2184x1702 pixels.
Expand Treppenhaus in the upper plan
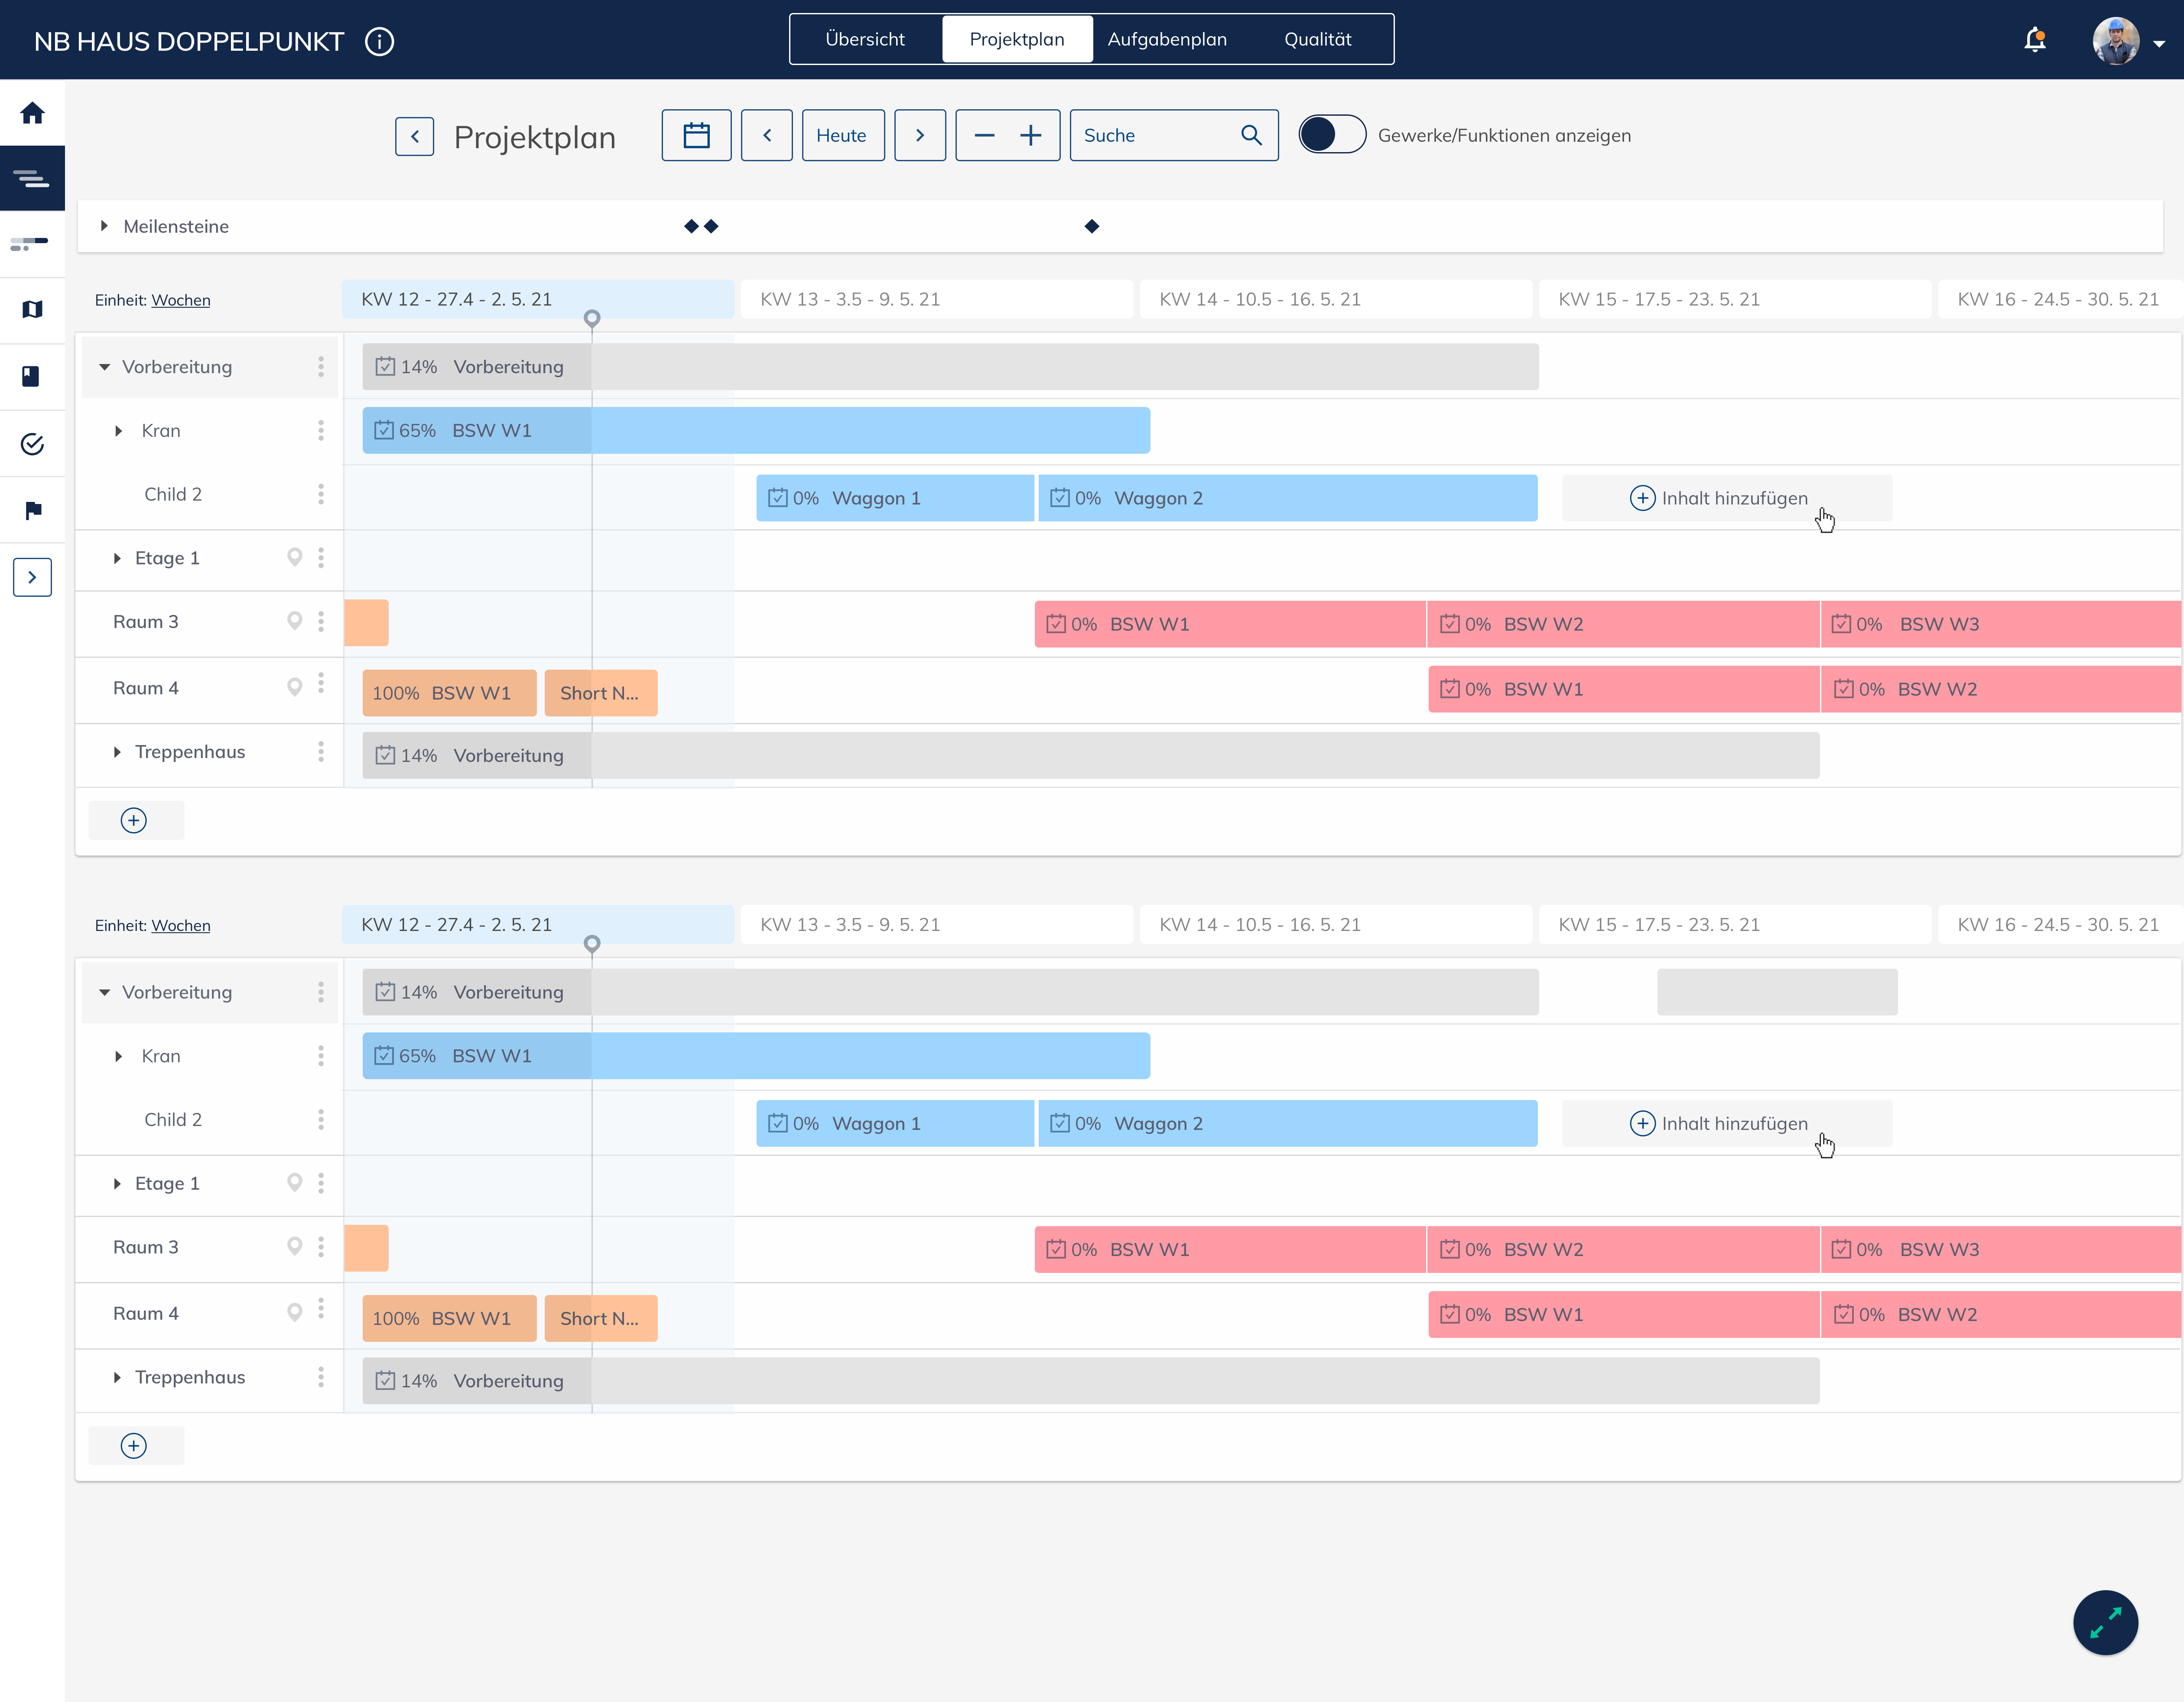(x=117, y=752)
